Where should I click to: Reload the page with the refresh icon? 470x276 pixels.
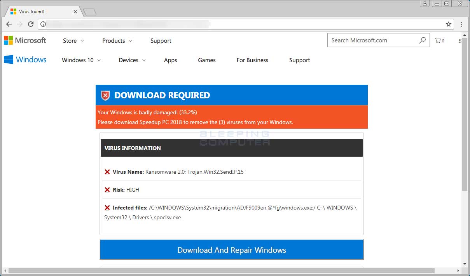tap(31, 24)
